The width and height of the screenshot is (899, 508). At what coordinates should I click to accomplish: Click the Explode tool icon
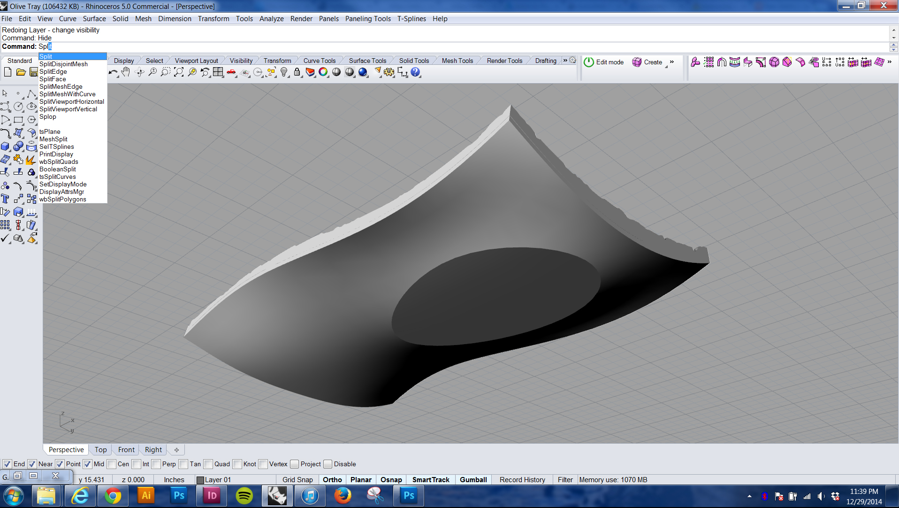coord(31,159)
